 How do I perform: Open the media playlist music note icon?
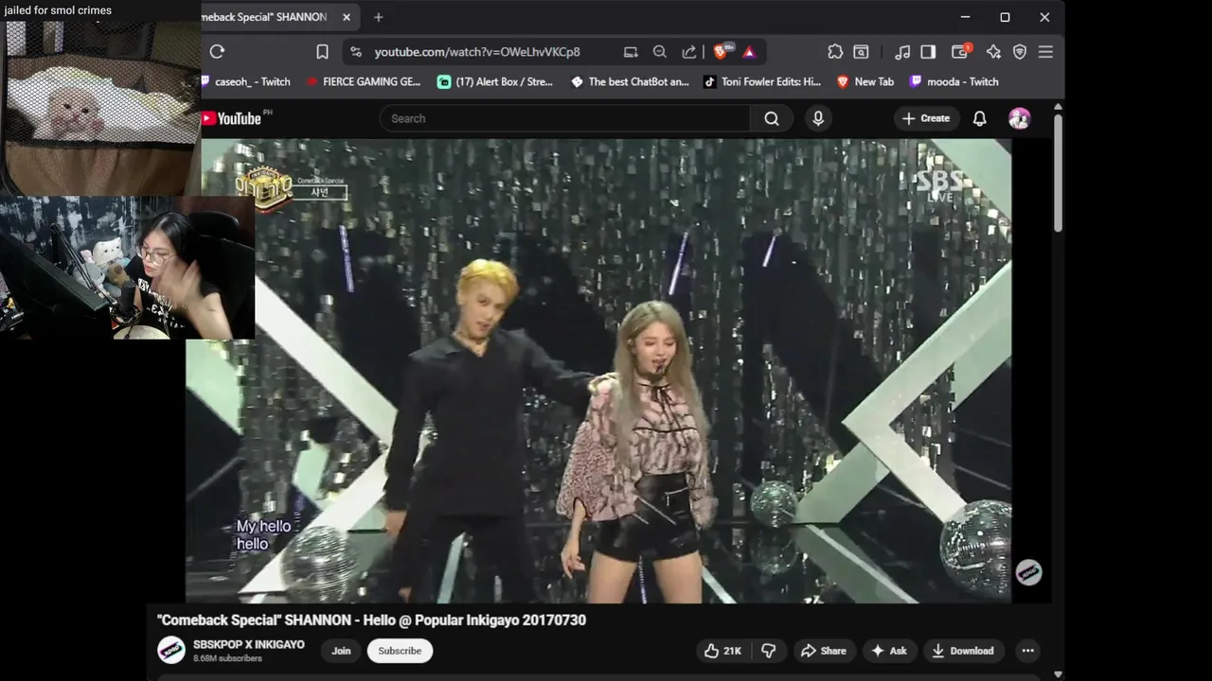coord(902,52)
